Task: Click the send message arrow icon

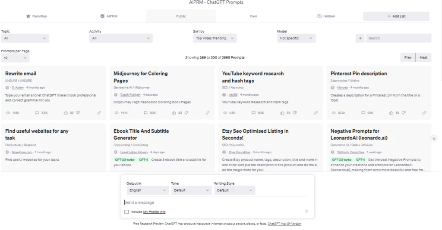Action: pyautogui.click(x=306, y=211)
